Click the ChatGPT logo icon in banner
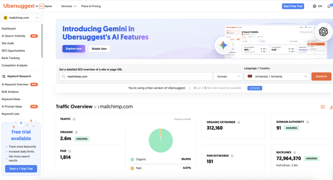The width and height of the screenshot is (333, 180). (x=323, y=32)
